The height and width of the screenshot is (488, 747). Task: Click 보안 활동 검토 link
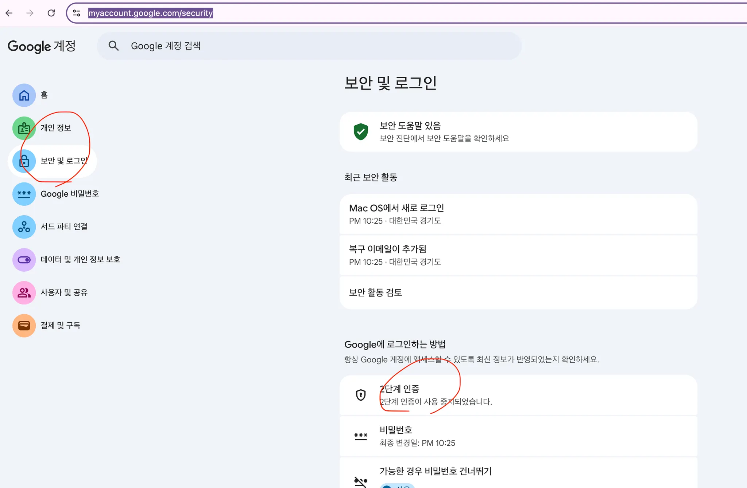point(375,292)
